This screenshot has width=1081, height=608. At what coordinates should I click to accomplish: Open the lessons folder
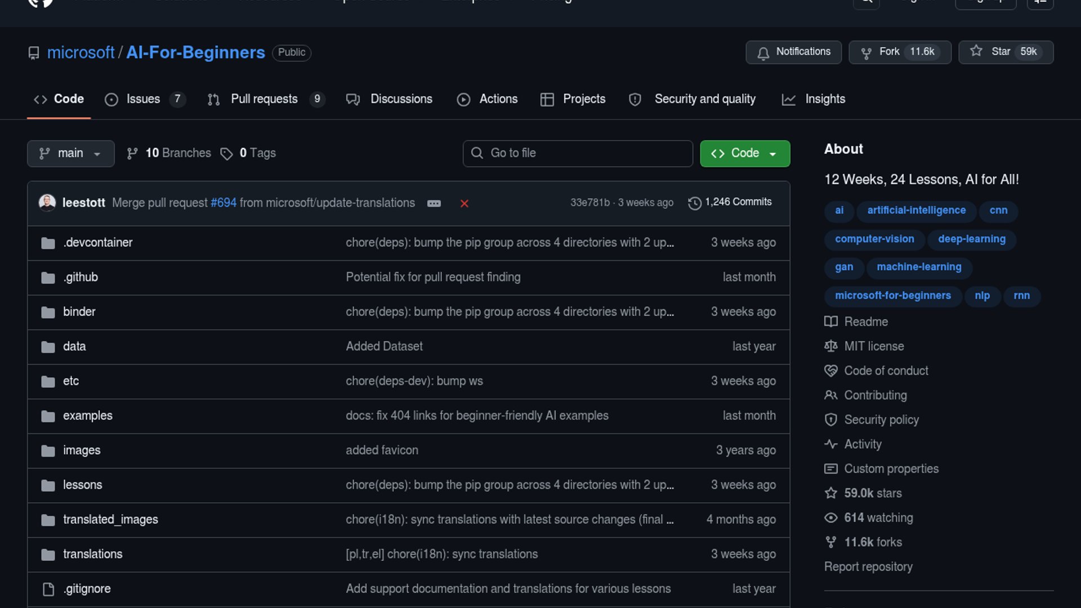pyautogui.click(x=82, y=485)
